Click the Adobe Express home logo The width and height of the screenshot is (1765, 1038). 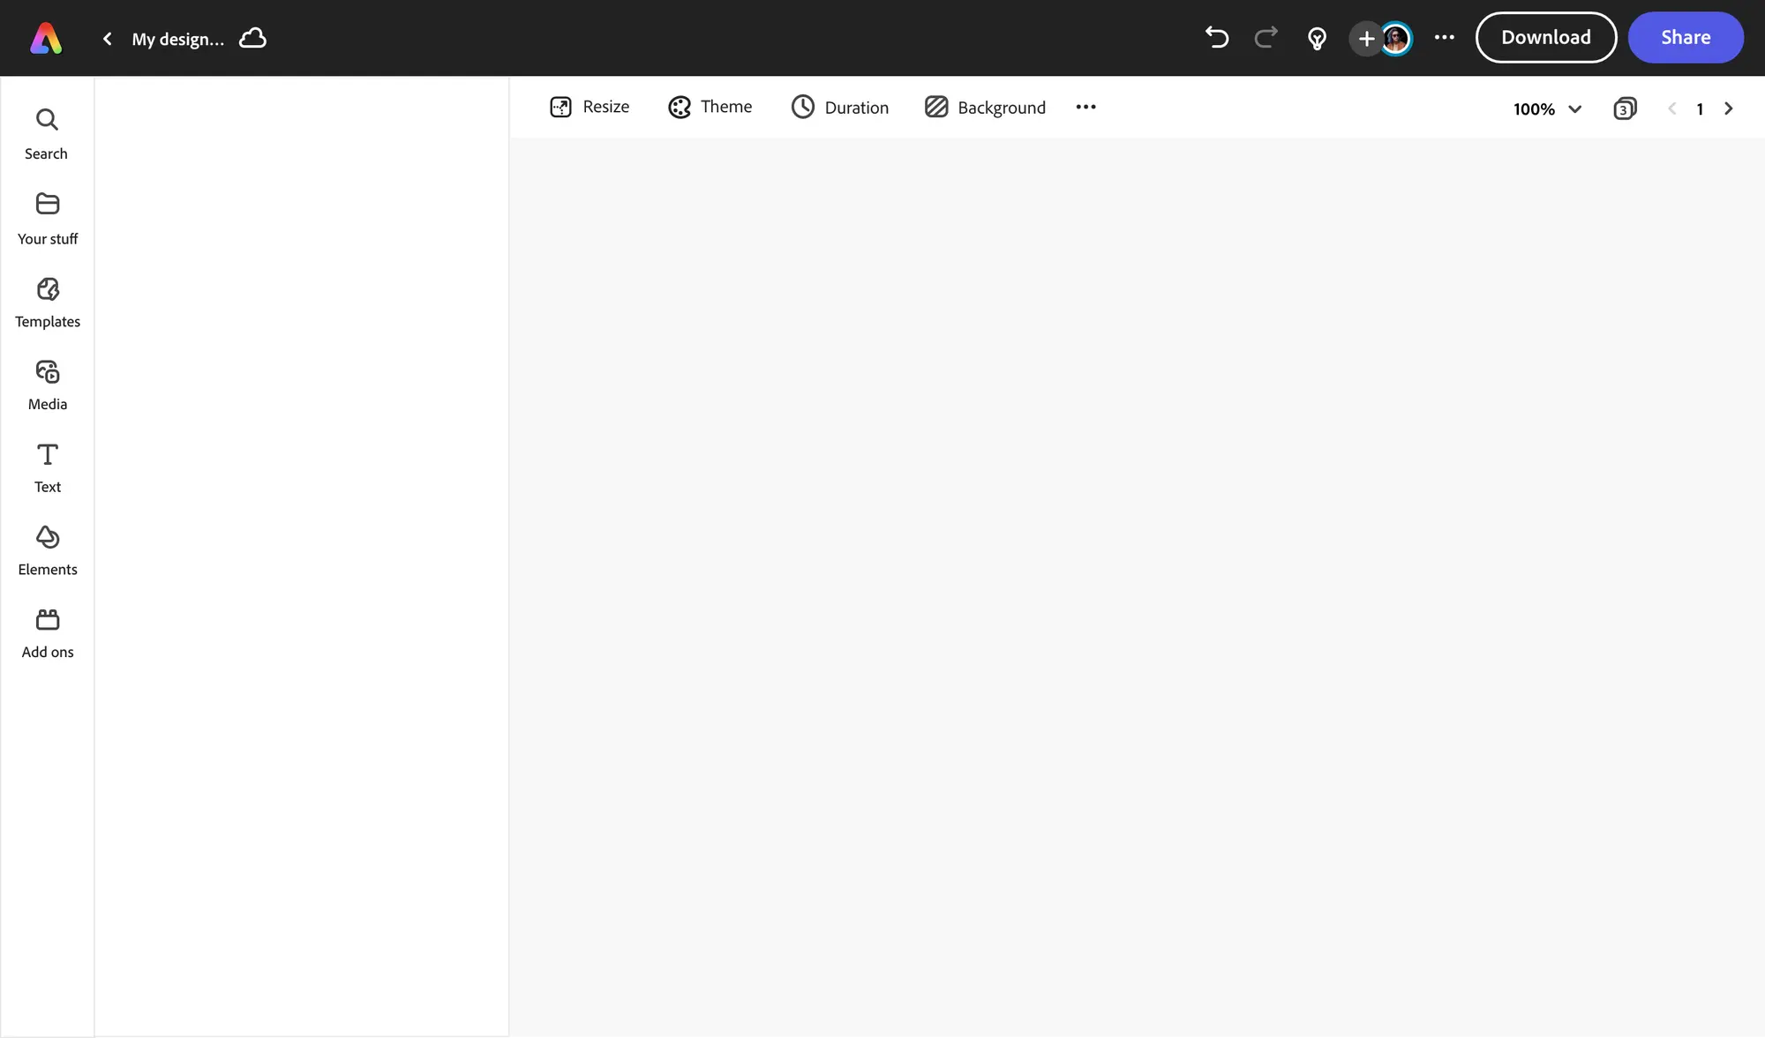coord(46,38)
